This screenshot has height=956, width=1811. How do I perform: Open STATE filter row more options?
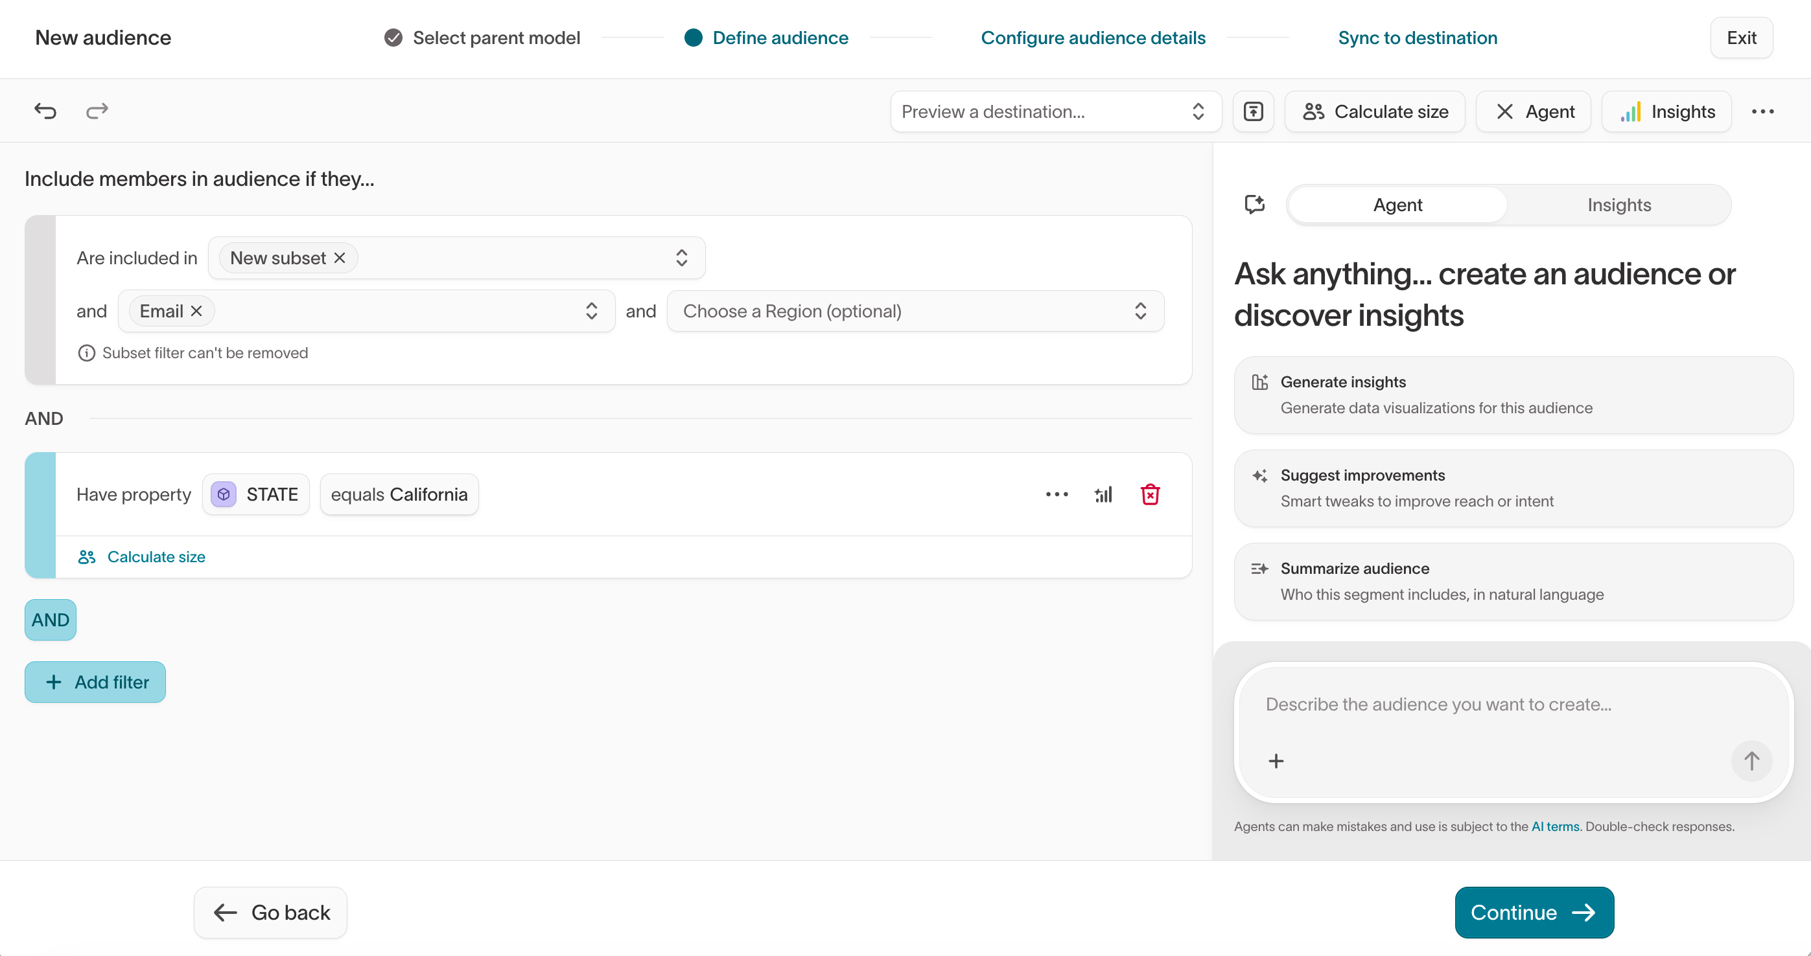(x=1057, y=494)
